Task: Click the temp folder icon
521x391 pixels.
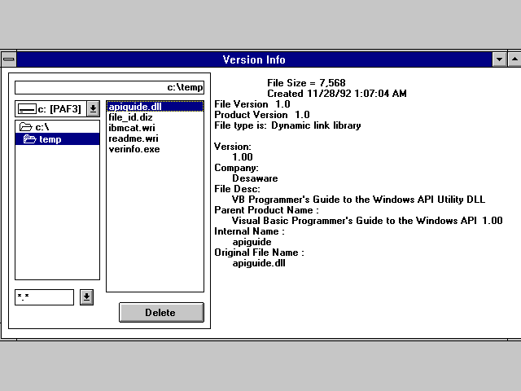Action: coord(30,139)
